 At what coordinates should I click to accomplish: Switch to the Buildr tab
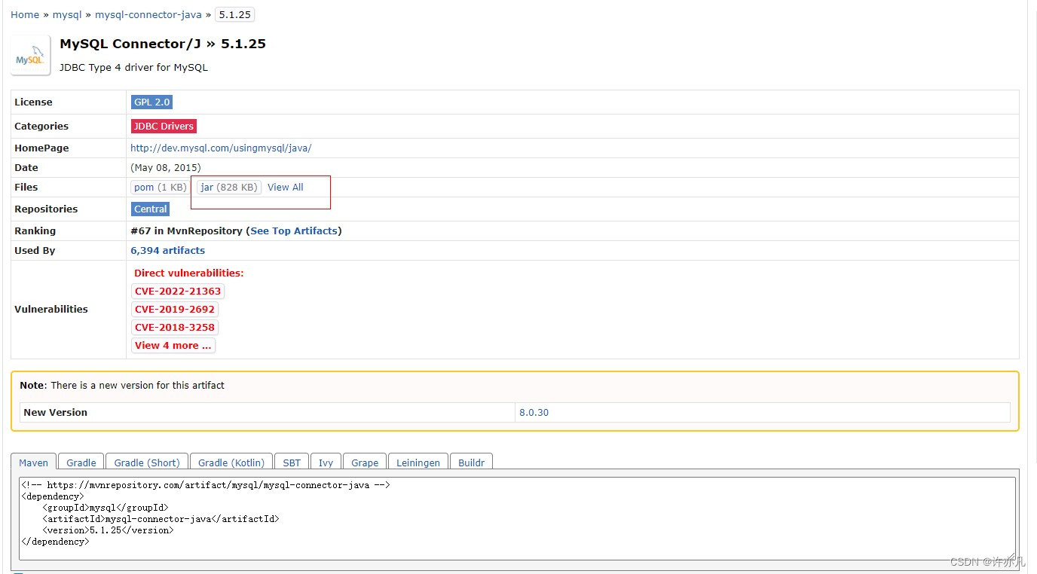point(472,463)
